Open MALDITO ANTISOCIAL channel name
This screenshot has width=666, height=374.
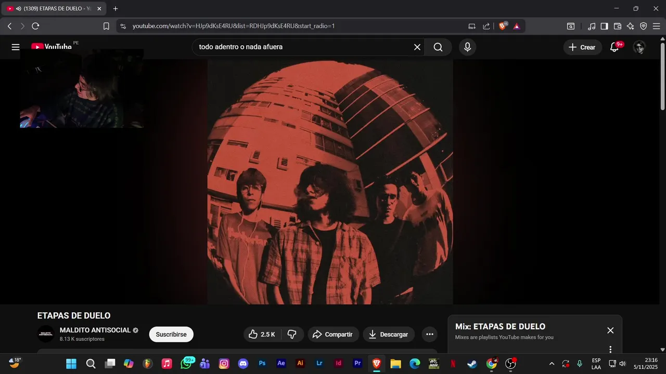coord(95,330)
